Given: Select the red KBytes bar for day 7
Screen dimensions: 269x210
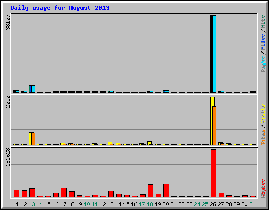Looking at the screenshot, I should (64, 193).
